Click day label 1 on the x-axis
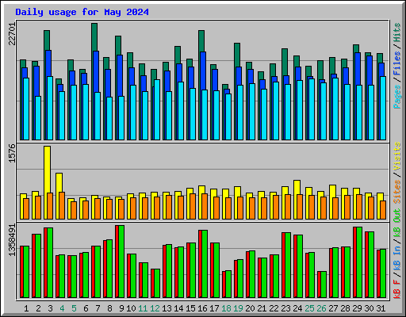406x317 pixels. (26, 308)
